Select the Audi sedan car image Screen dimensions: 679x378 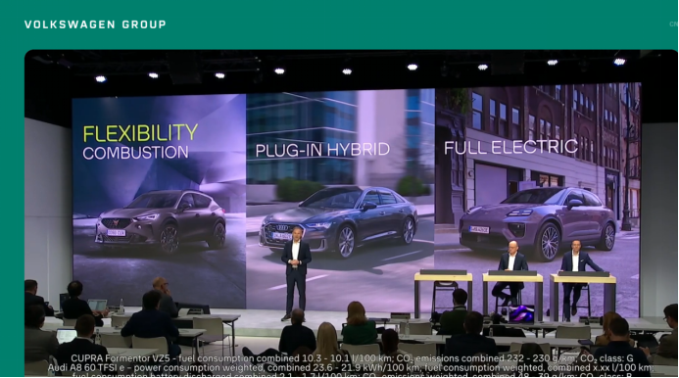point(339,220)
